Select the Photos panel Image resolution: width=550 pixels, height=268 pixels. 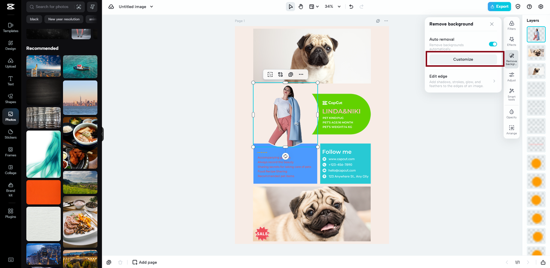tap(10, 116)
